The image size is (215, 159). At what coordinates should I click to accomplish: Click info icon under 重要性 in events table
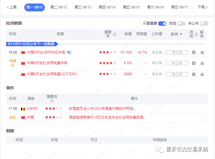pos(52,101)
